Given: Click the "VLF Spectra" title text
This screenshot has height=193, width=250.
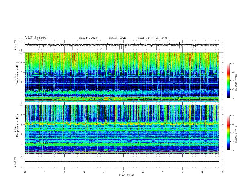Looking at the screenshot, I should (36, 38).
